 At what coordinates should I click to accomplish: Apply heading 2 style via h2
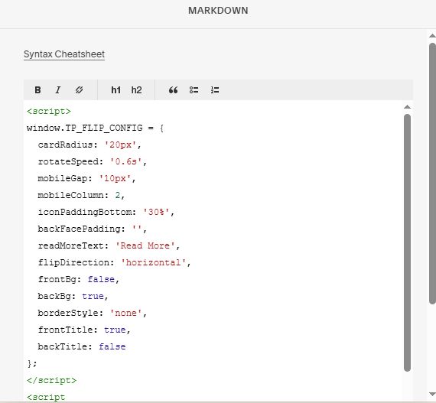(136, 90)
